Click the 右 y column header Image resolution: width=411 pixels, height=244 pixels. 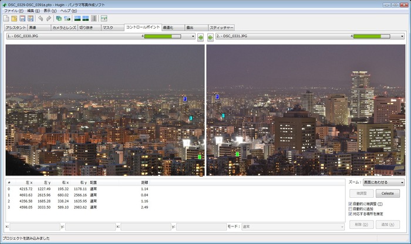point(80,183)
